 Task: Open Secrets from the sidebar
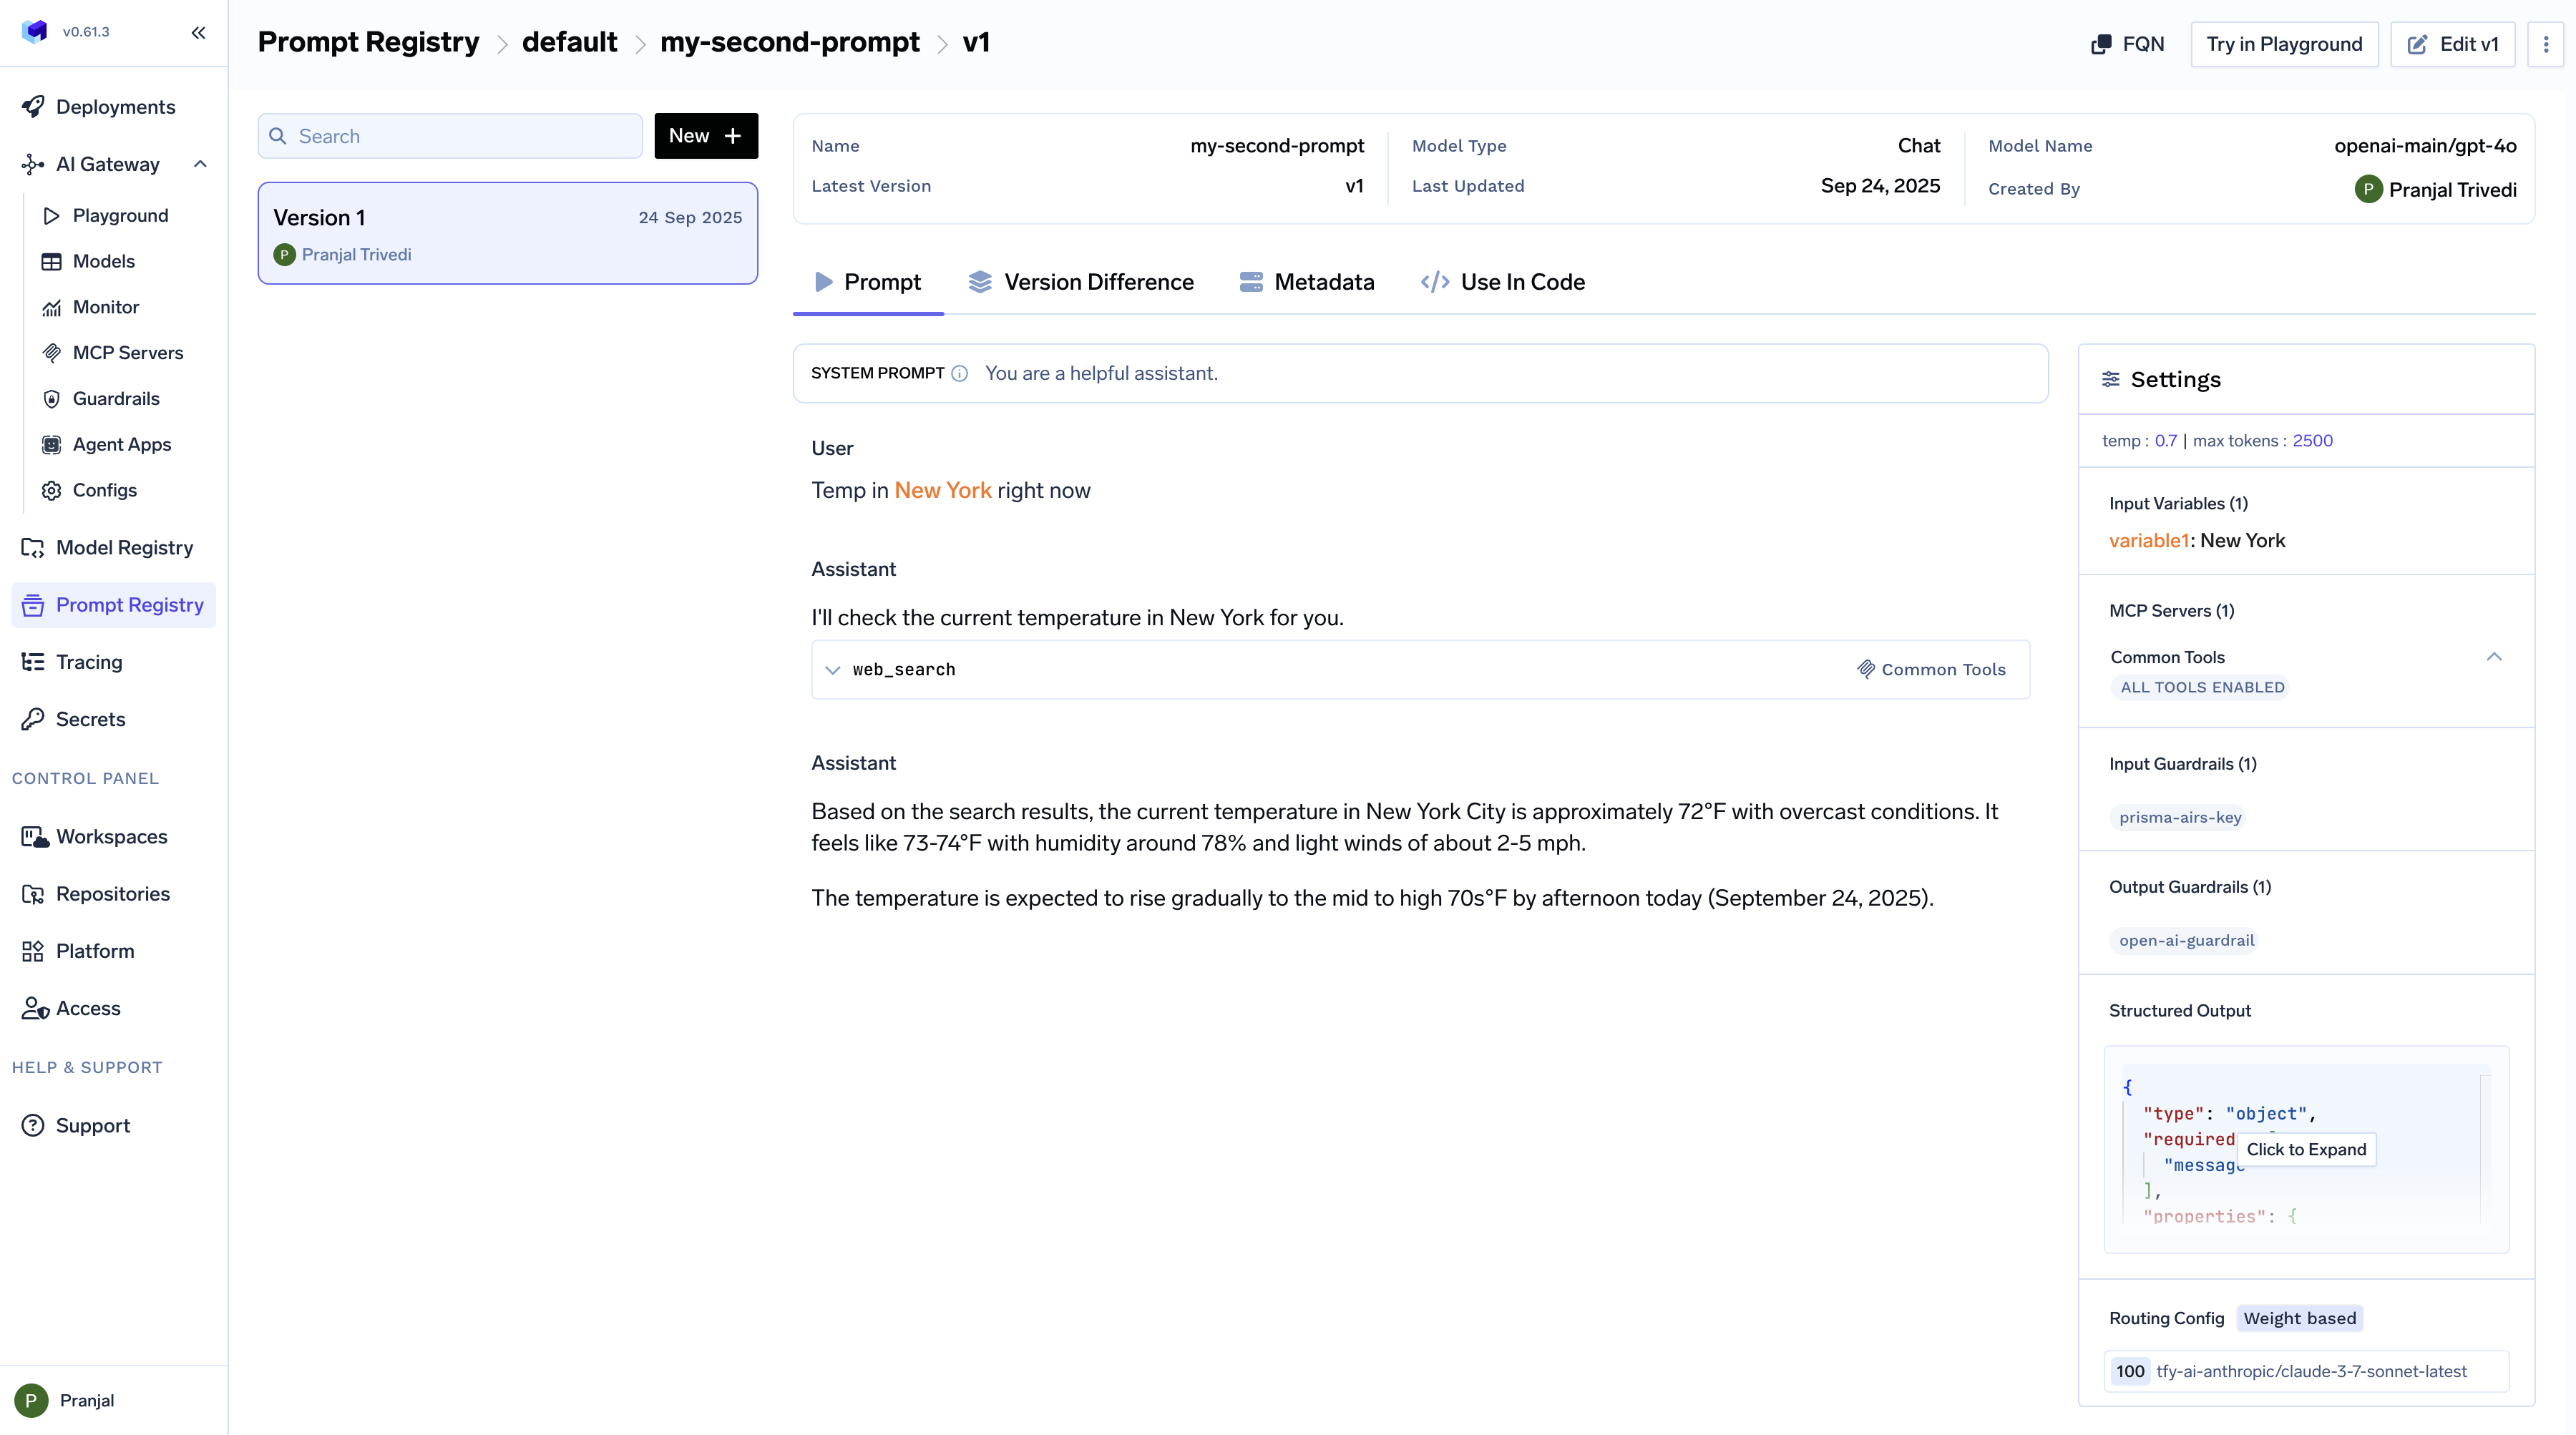tap(90, 719)
